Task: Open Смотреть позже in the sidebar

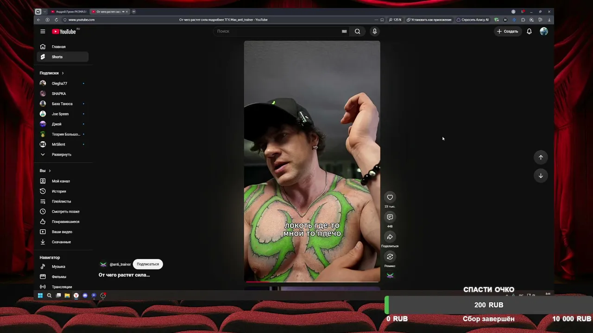Action: [63, 212]
